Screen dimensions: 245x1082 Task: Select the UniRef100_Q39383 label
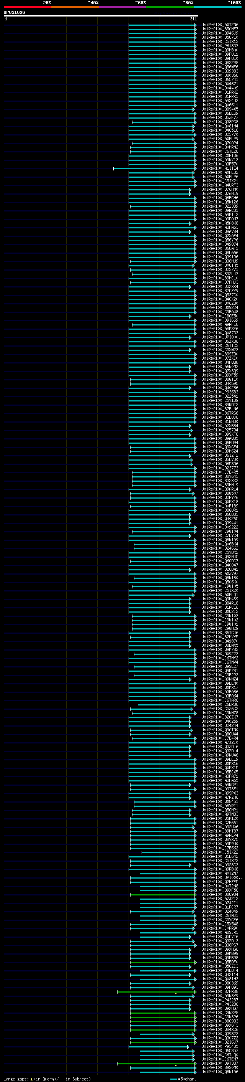pos(219,71)
